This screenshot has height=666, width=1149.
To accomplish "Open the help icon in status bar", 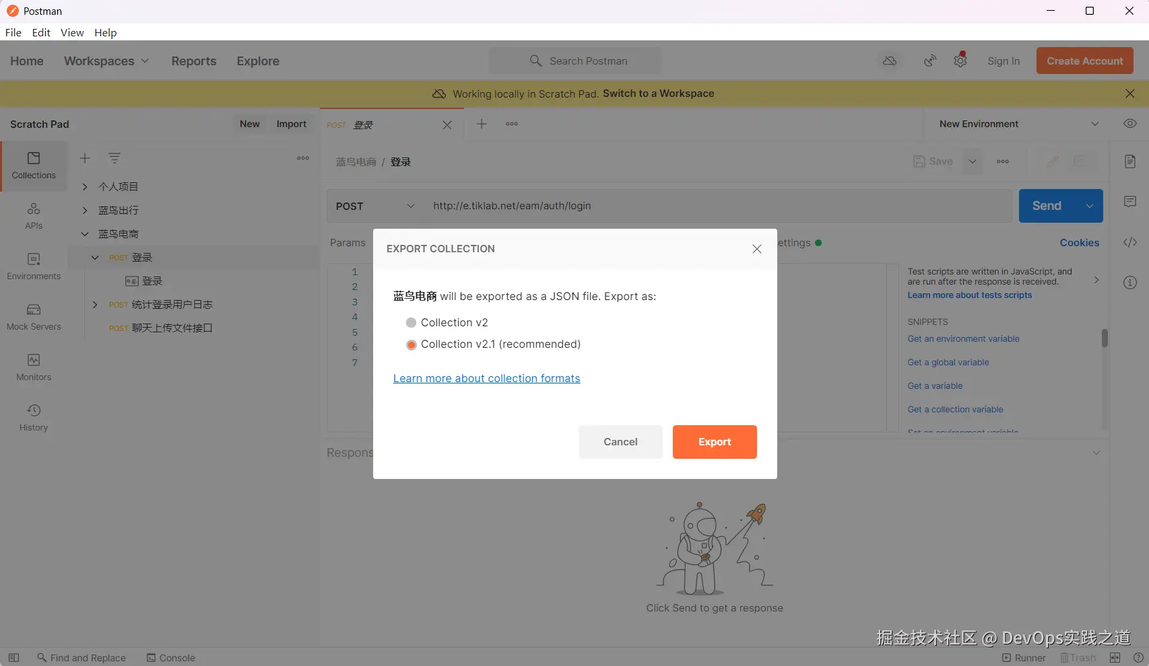I will click(1138, 658).
